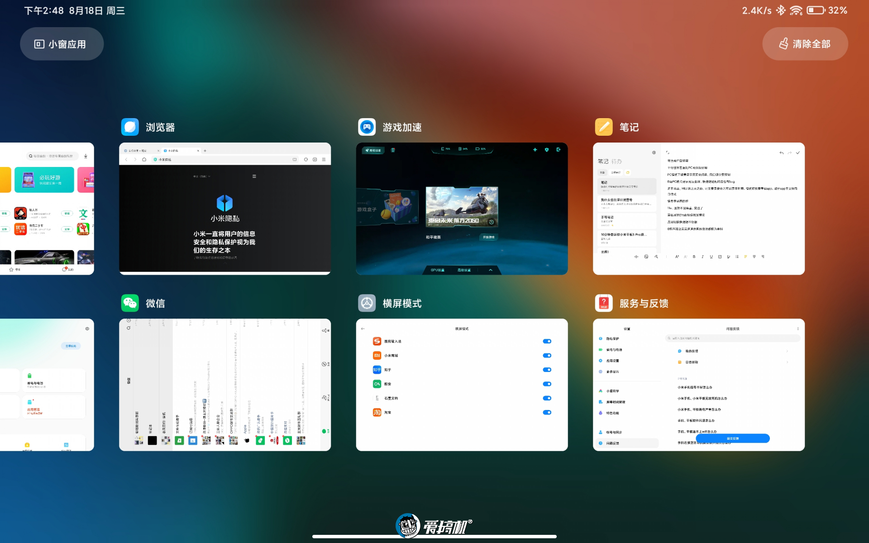The image size is (869, 543).
Task: Tap the 横屏模式 settings gear icon
Action: coord(367,303)
